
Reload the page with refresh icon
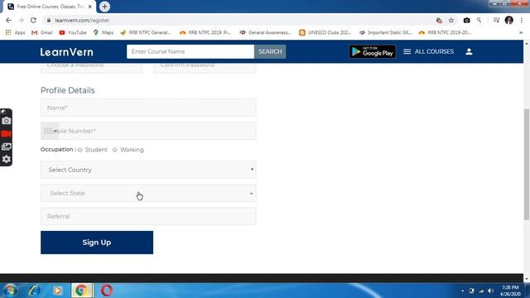pos(33,20)
